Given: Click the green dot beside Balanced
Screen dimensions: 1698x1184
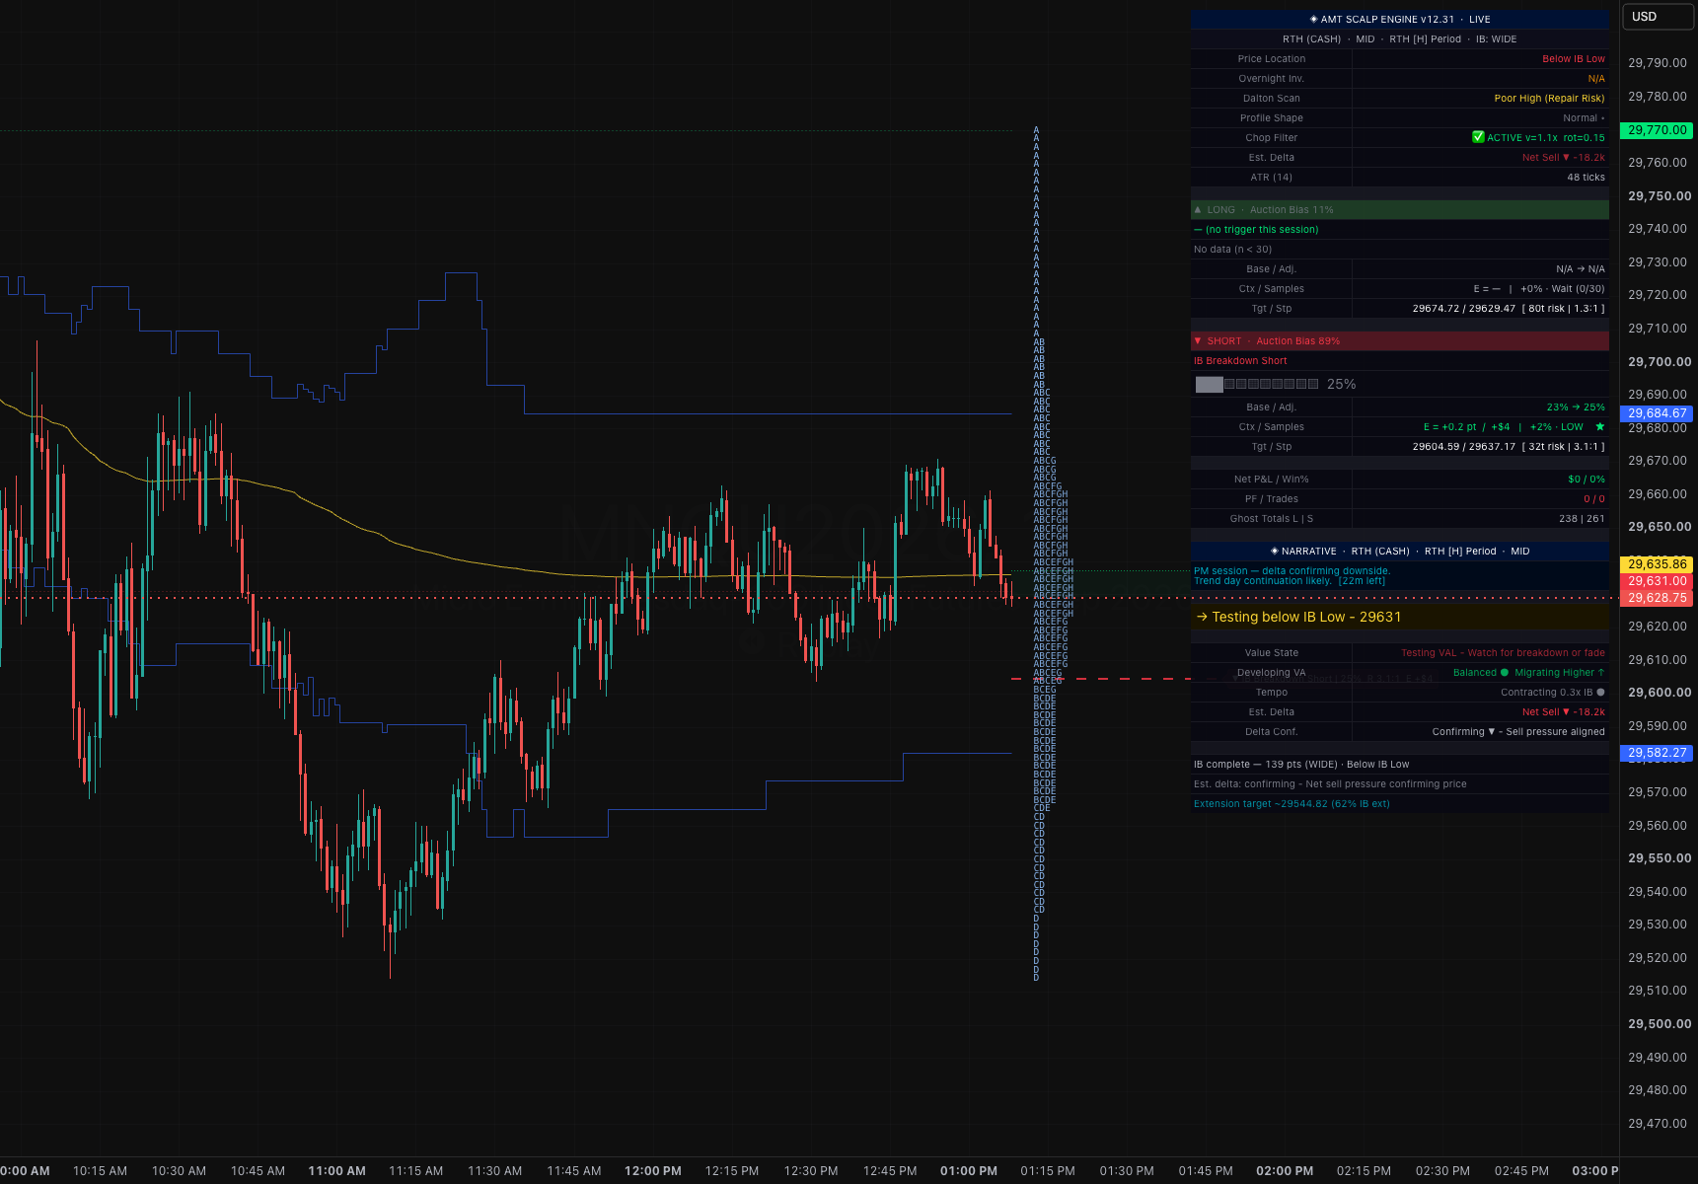Looking at the screenshot, I should click(x=1505, y=673).
